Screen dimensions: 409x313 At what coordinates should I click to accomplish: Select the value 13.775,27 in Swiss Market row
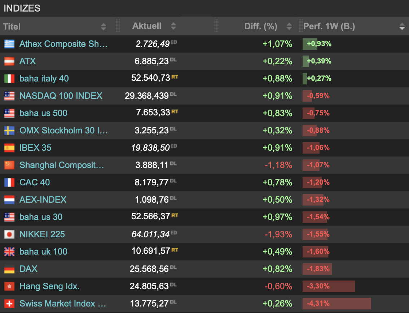[149, 304]
